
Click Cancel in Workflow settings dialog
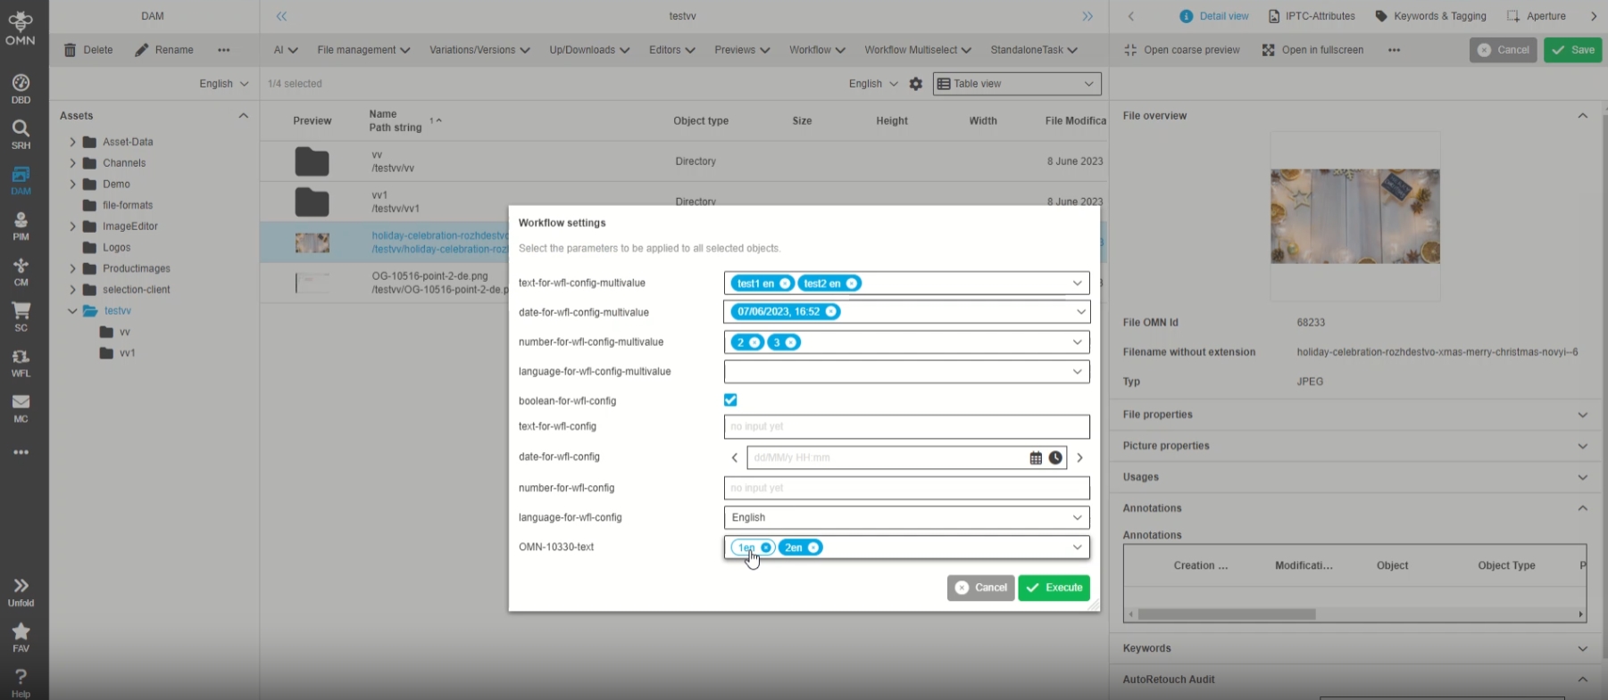(x=980, y=588)
